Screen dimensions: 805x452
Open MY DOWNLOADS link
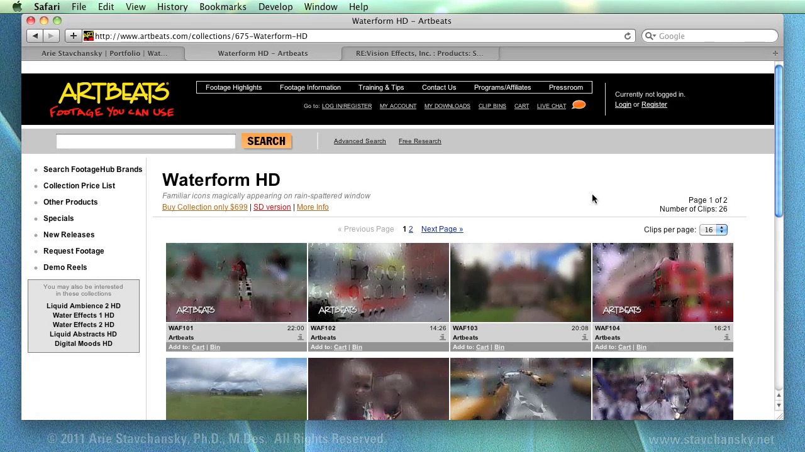447,106
